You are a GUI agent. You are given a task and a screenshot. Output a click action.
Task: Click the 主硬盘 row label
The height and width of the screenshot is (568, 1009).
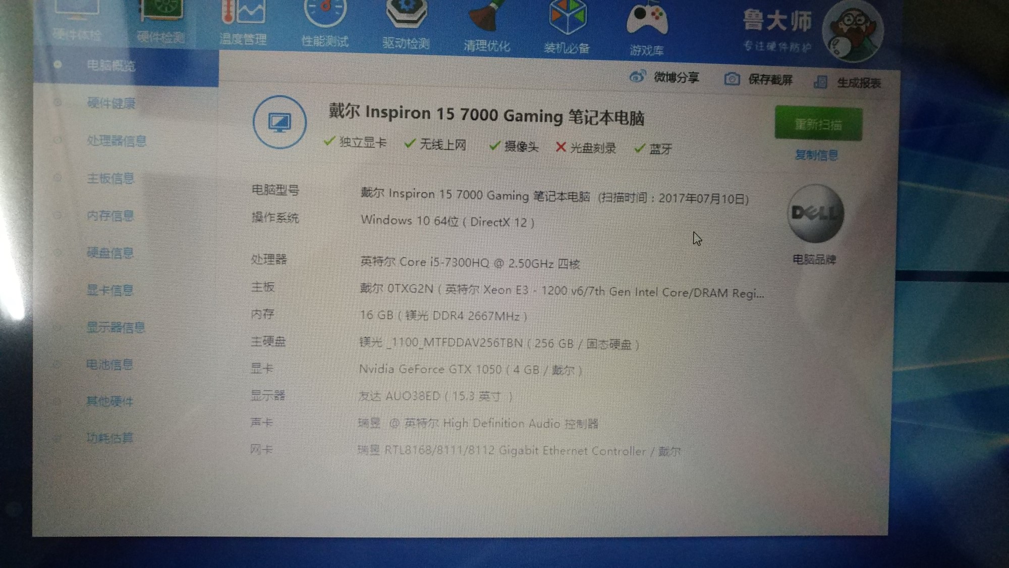tap(268, 341)
